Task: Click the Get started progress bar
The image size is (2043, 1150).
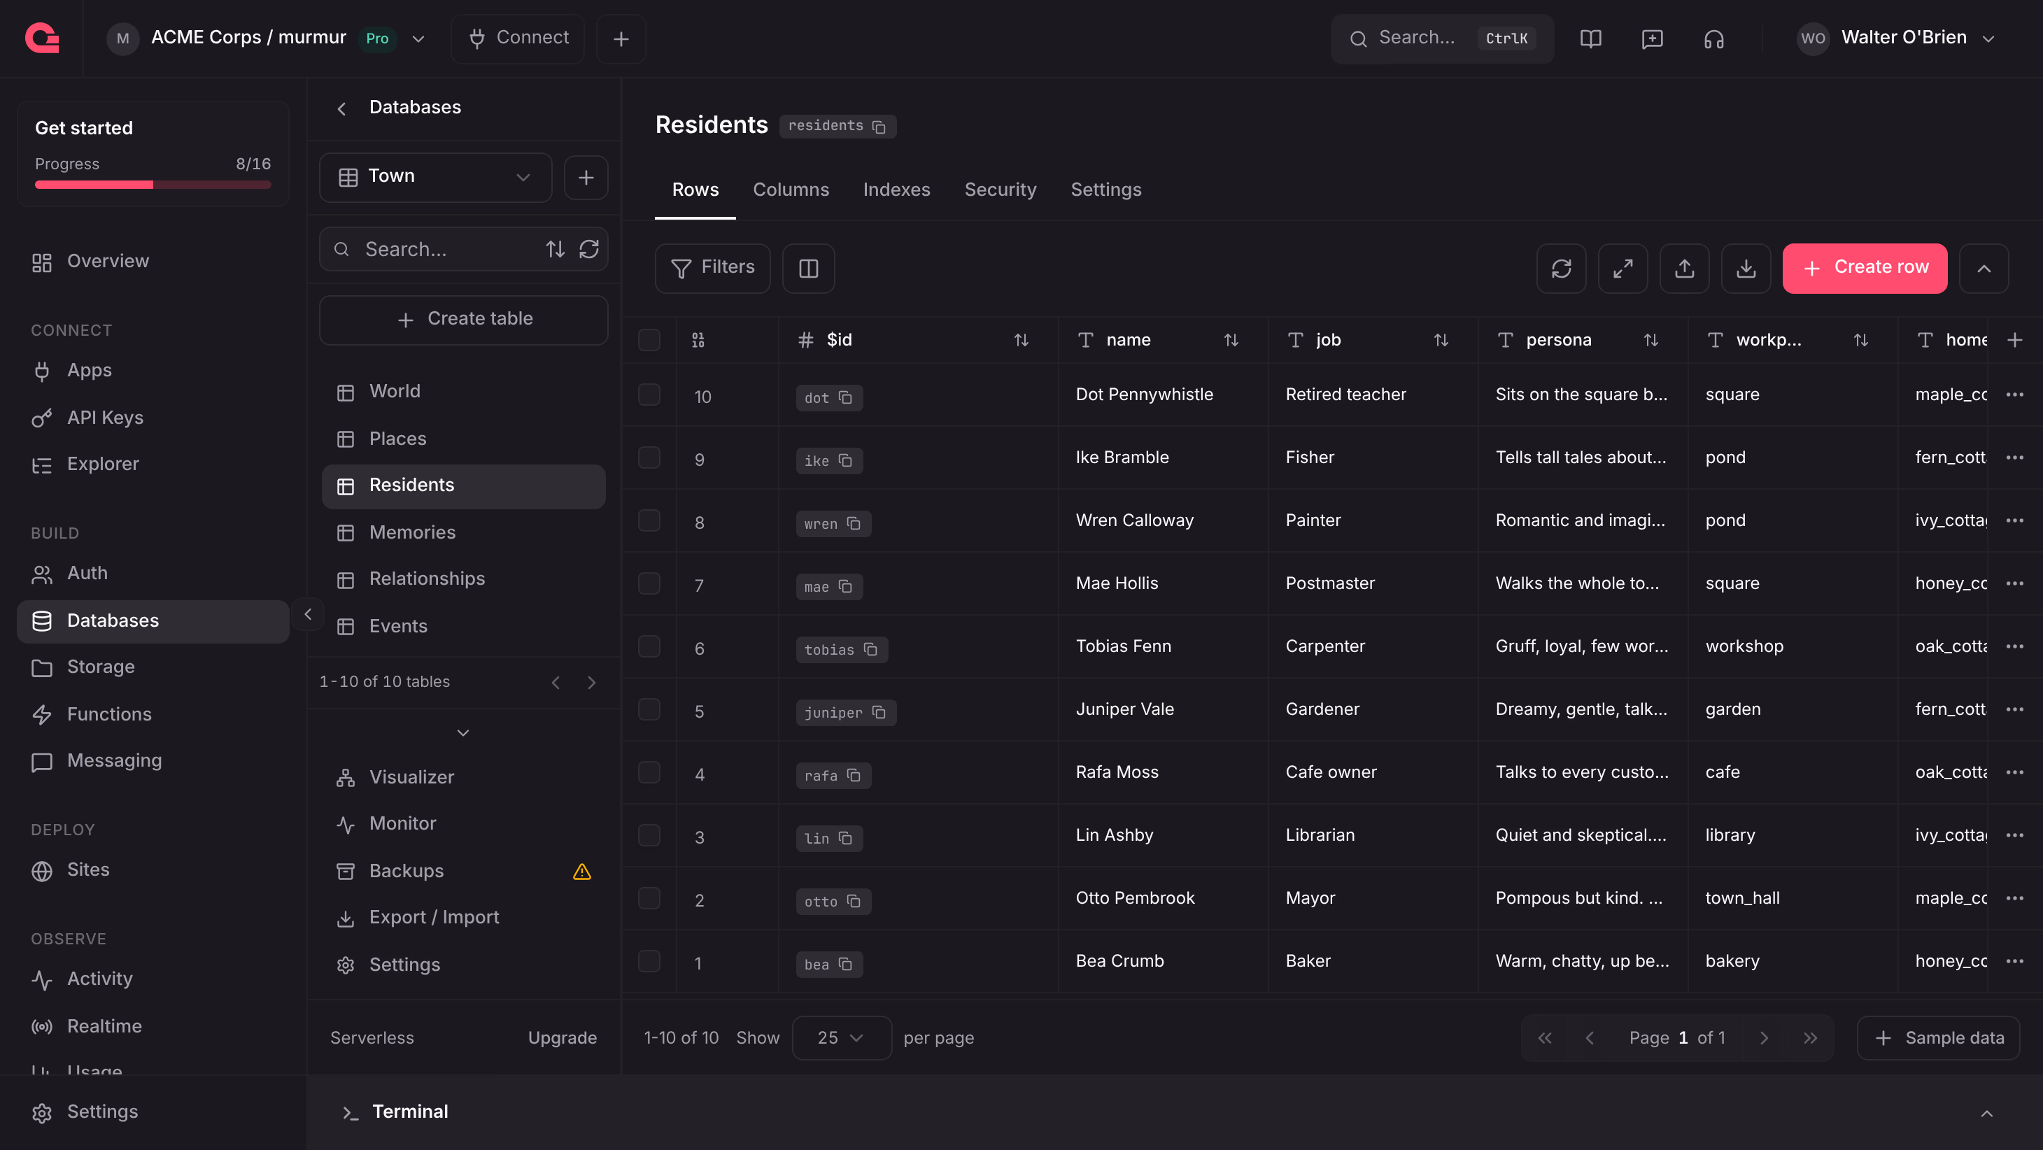Action: pyautogui.click(x=153, y=185)
